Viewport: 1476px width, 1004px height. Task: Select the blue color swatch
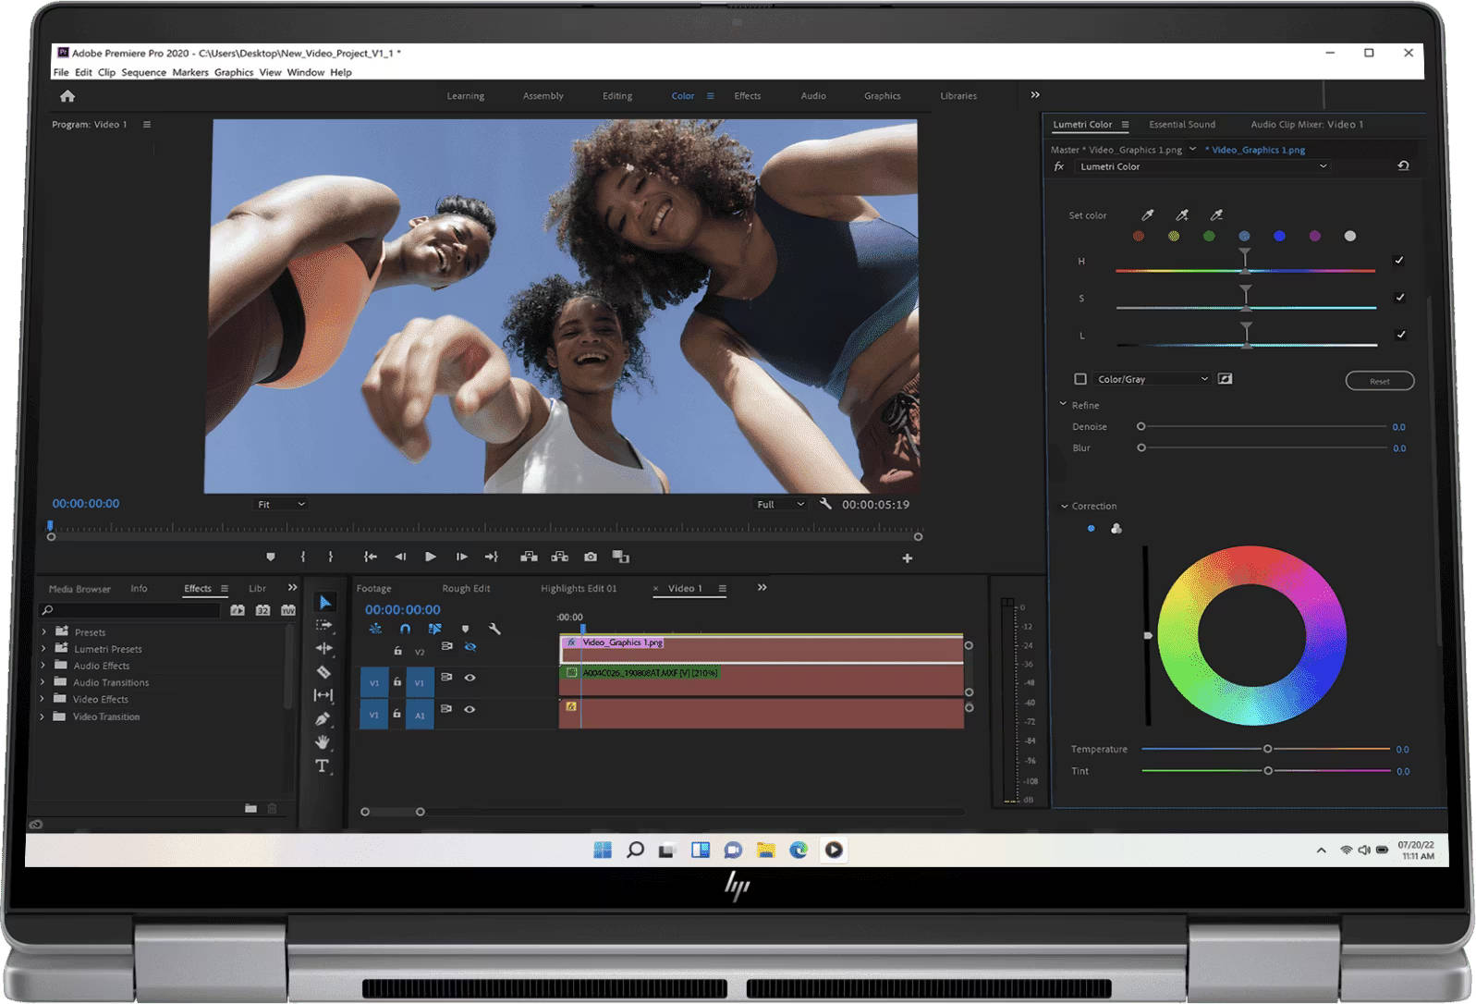(x=1279, y=236)
